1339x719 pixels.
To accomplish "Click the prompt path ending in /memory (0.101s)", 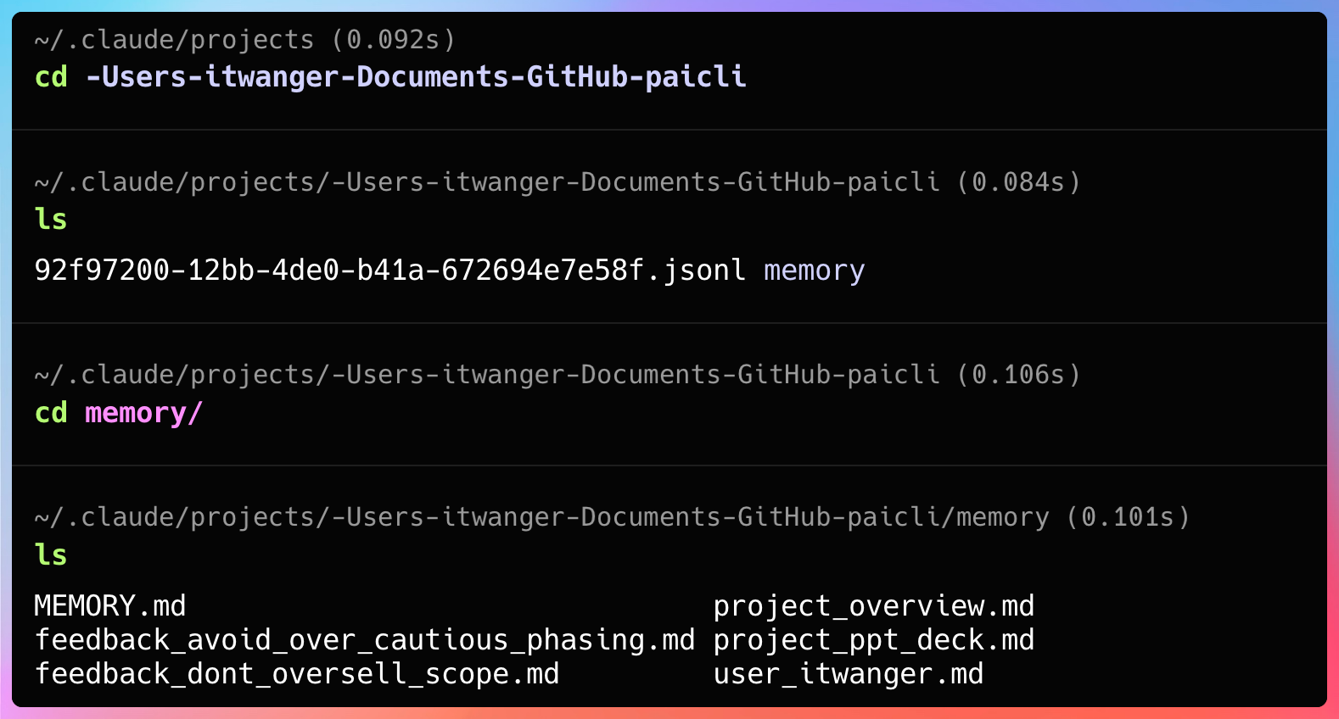I will point(613,517).
